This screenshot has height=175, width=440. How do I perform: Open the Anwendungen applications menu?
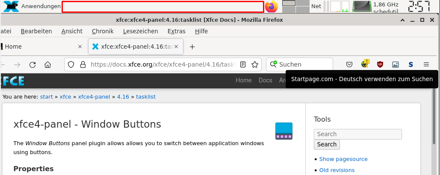pos(32,6)
